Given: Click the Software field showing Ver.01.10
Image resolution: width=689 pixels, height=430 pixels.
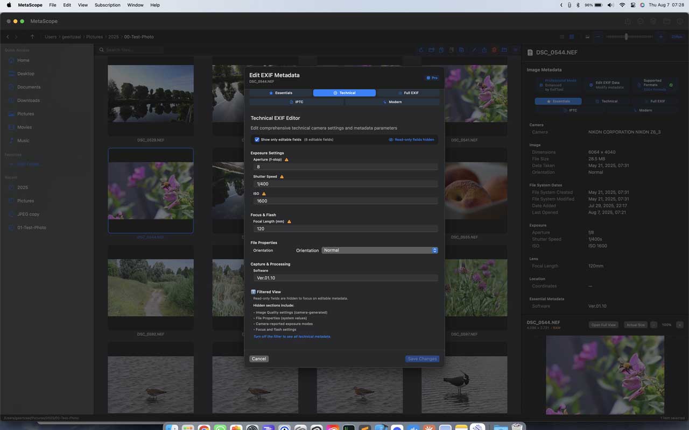Looking at the screenshot, I should (x=345, y=278).
